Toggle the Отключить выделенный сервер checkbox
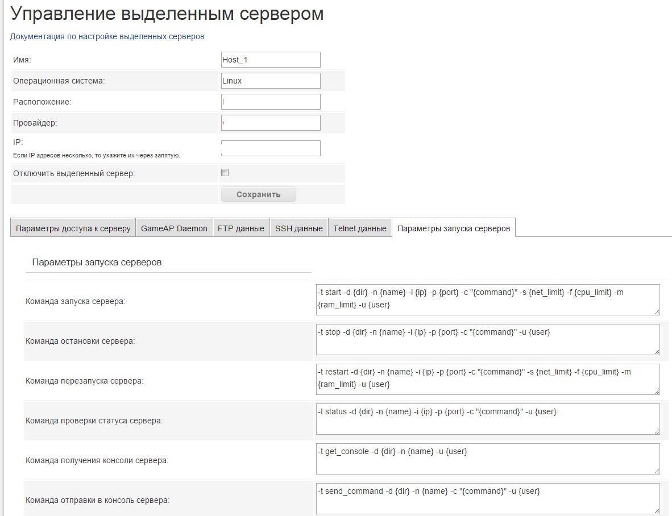 (225, 173)
